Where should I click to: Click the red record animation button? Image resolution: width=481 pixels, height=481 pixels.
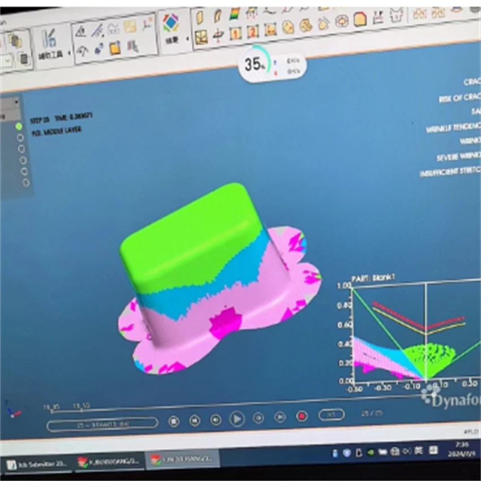[x=302, y=416]
